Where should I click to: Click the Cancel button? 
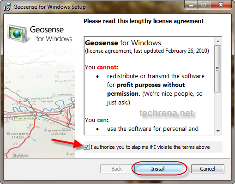pos(207,169)
